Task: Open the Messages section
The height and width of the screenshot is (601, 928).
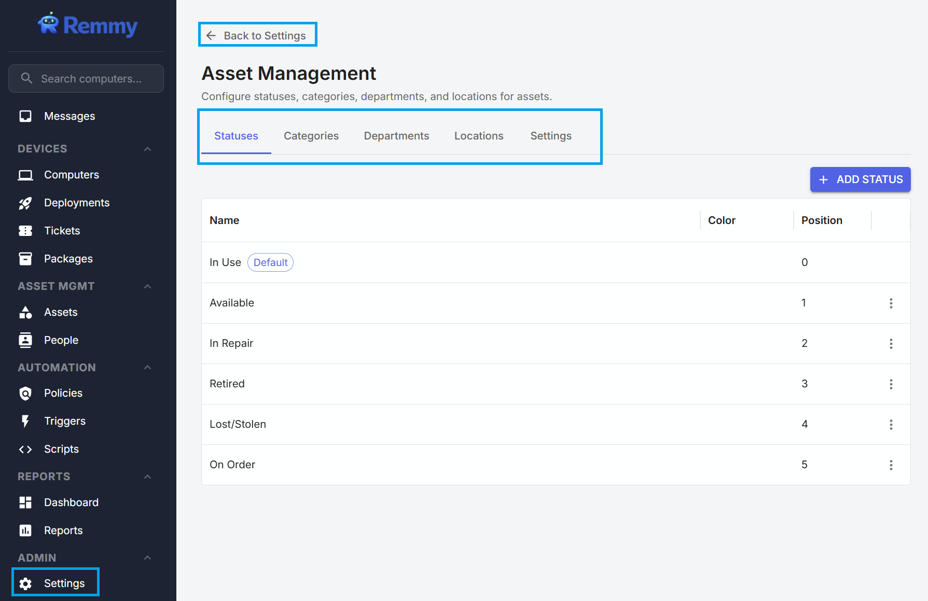Action: point(70,116)
